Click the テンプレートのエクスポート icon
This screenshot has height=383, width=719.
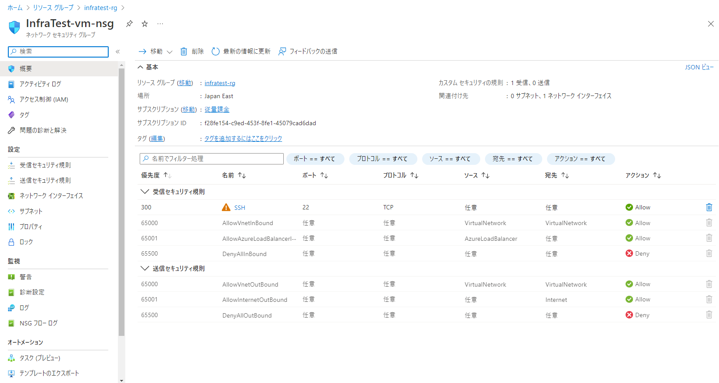tap(11, 373)
